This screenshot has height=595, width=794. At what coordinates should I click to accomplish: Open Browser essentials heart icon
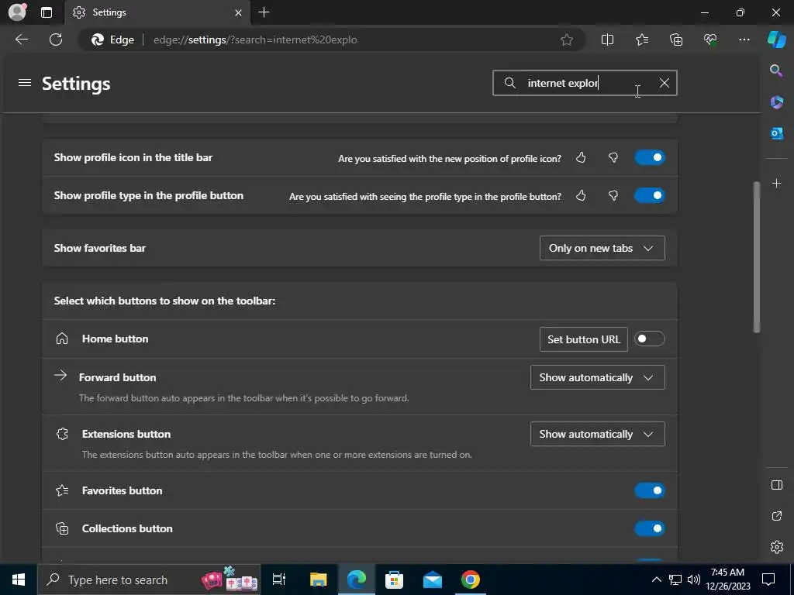tap(710, 40)
